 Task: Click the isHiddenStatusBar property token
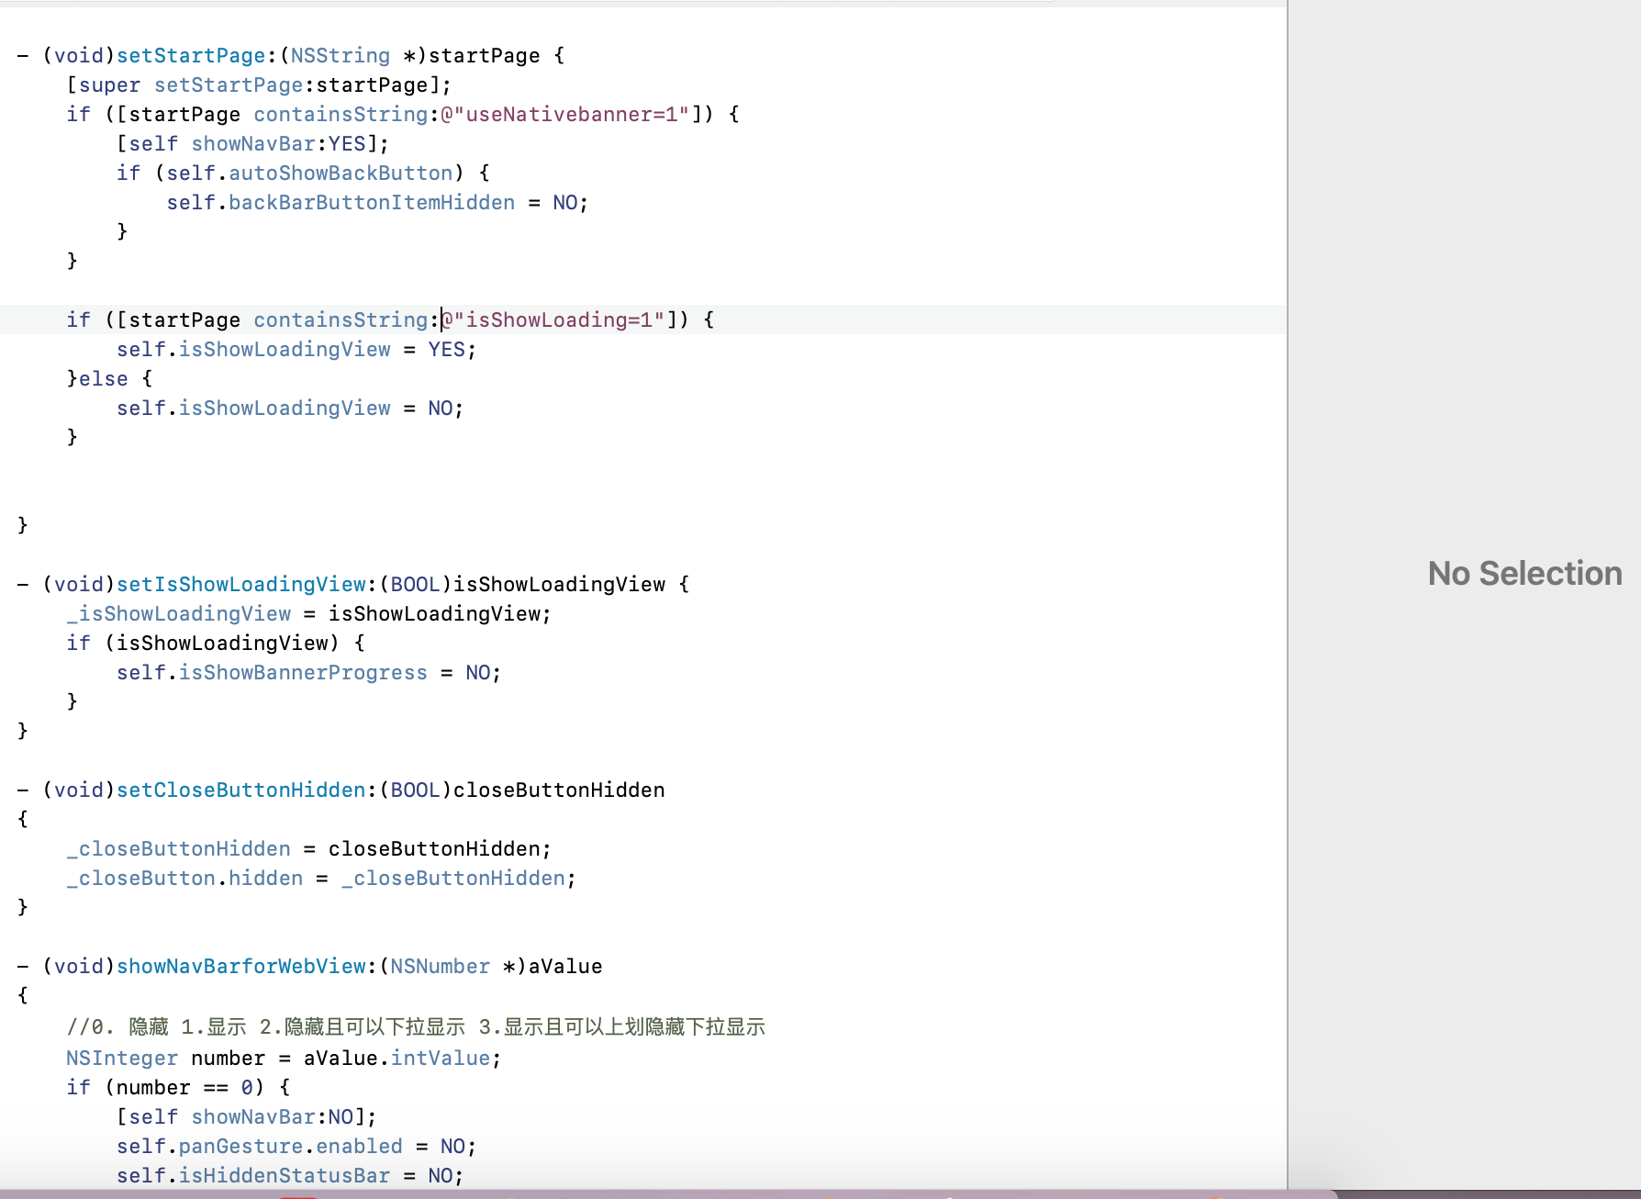point(285,1175)
